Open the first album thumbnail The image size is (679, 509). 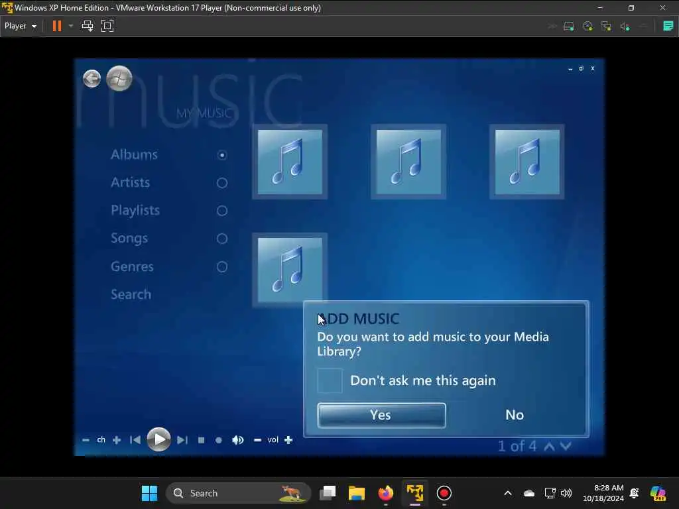click(x=290, y=162)
